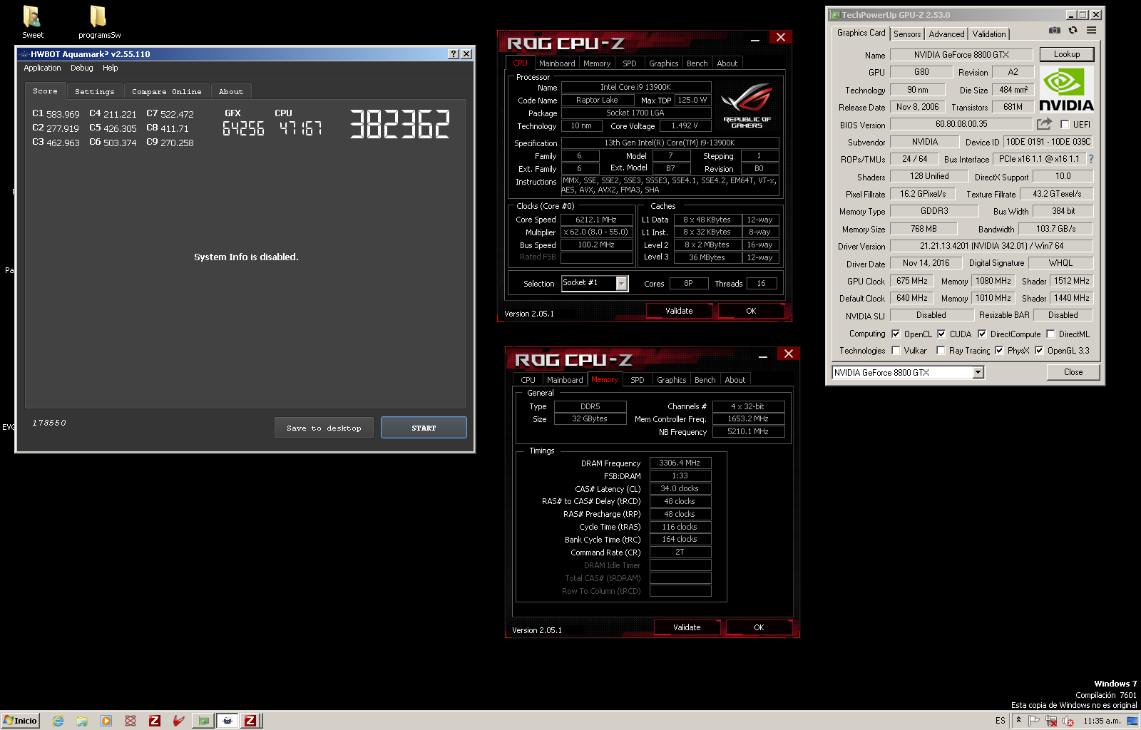Click the first red Z CPU-Z taskbar icon

pyautogui.click(x=155, y=721)
